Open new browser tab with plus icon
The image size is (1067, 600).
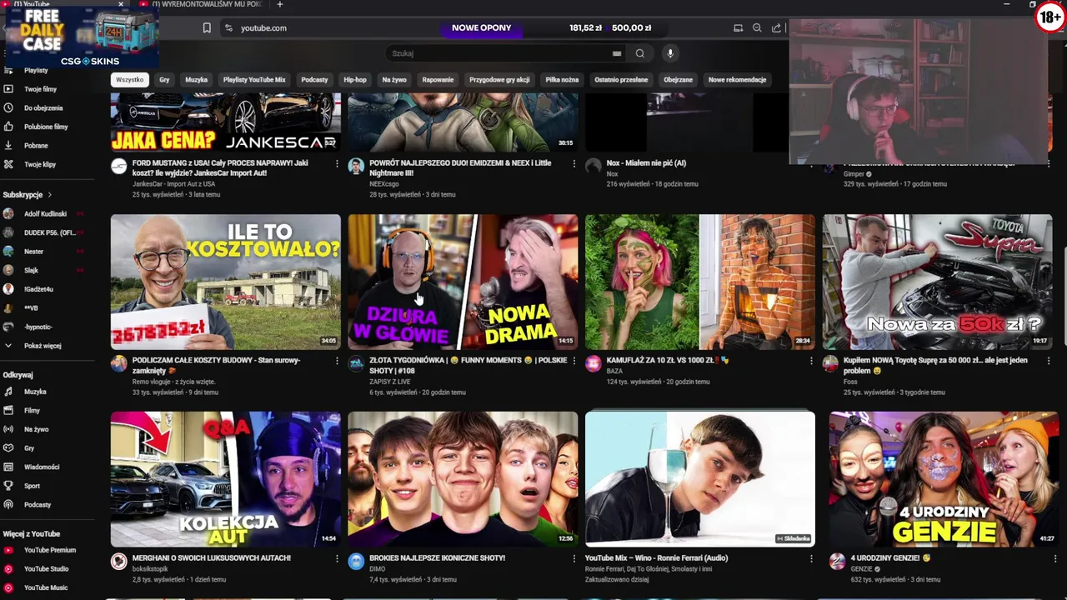point(279,4)
